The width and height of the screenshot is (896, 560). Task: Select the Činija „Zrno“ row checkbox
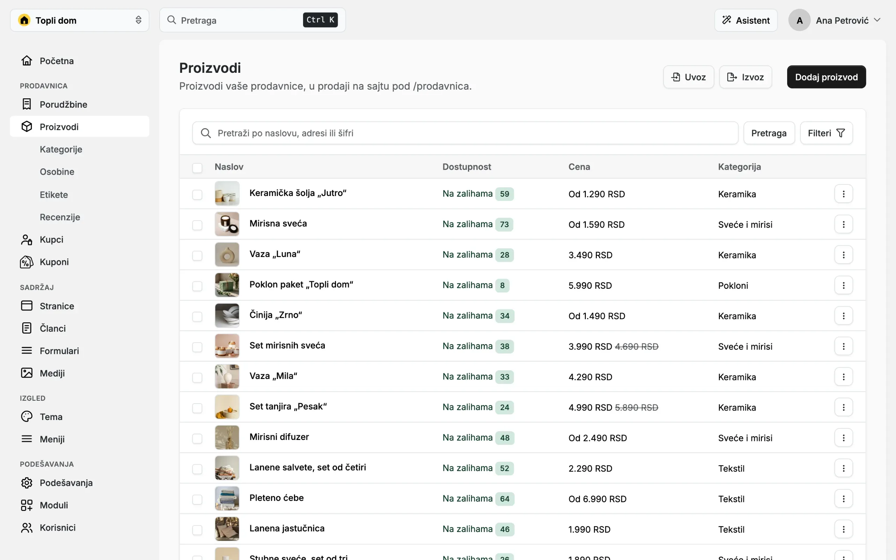197,317
